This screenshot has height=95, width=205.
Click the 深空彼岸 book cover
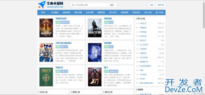pos(95,52)
